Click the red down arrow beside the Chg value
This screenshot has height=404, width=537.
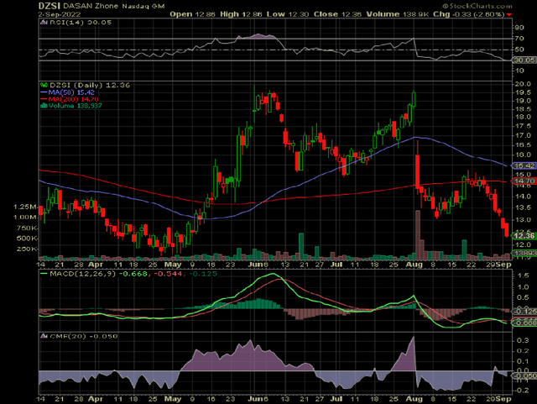tap(509, 14)
